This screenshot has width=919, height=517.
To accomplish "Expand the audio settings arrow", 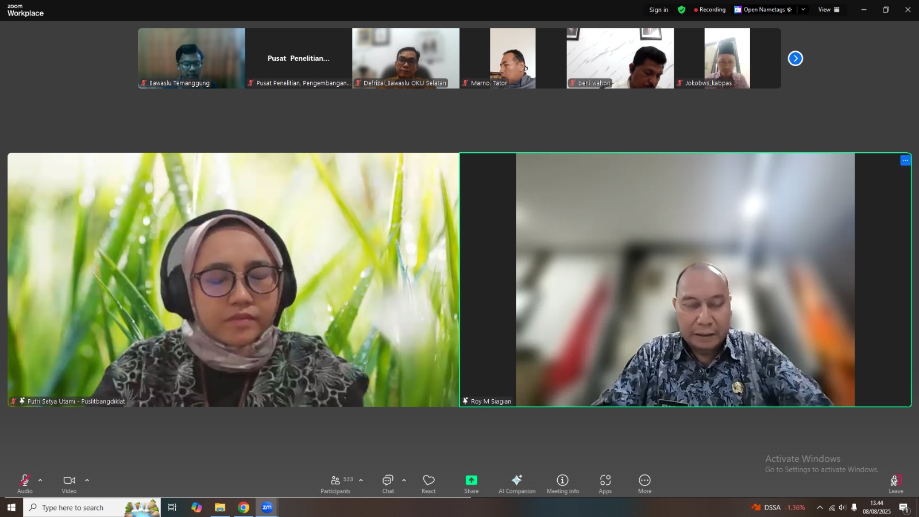I will (40, 480).
